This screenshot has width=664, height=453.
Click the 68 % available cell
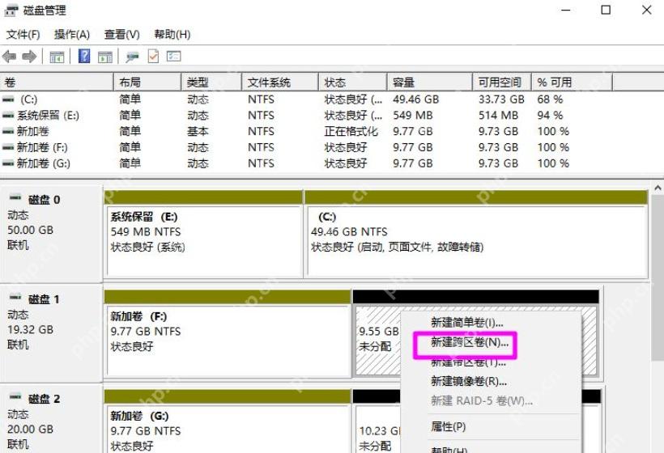tap(550, 99)
